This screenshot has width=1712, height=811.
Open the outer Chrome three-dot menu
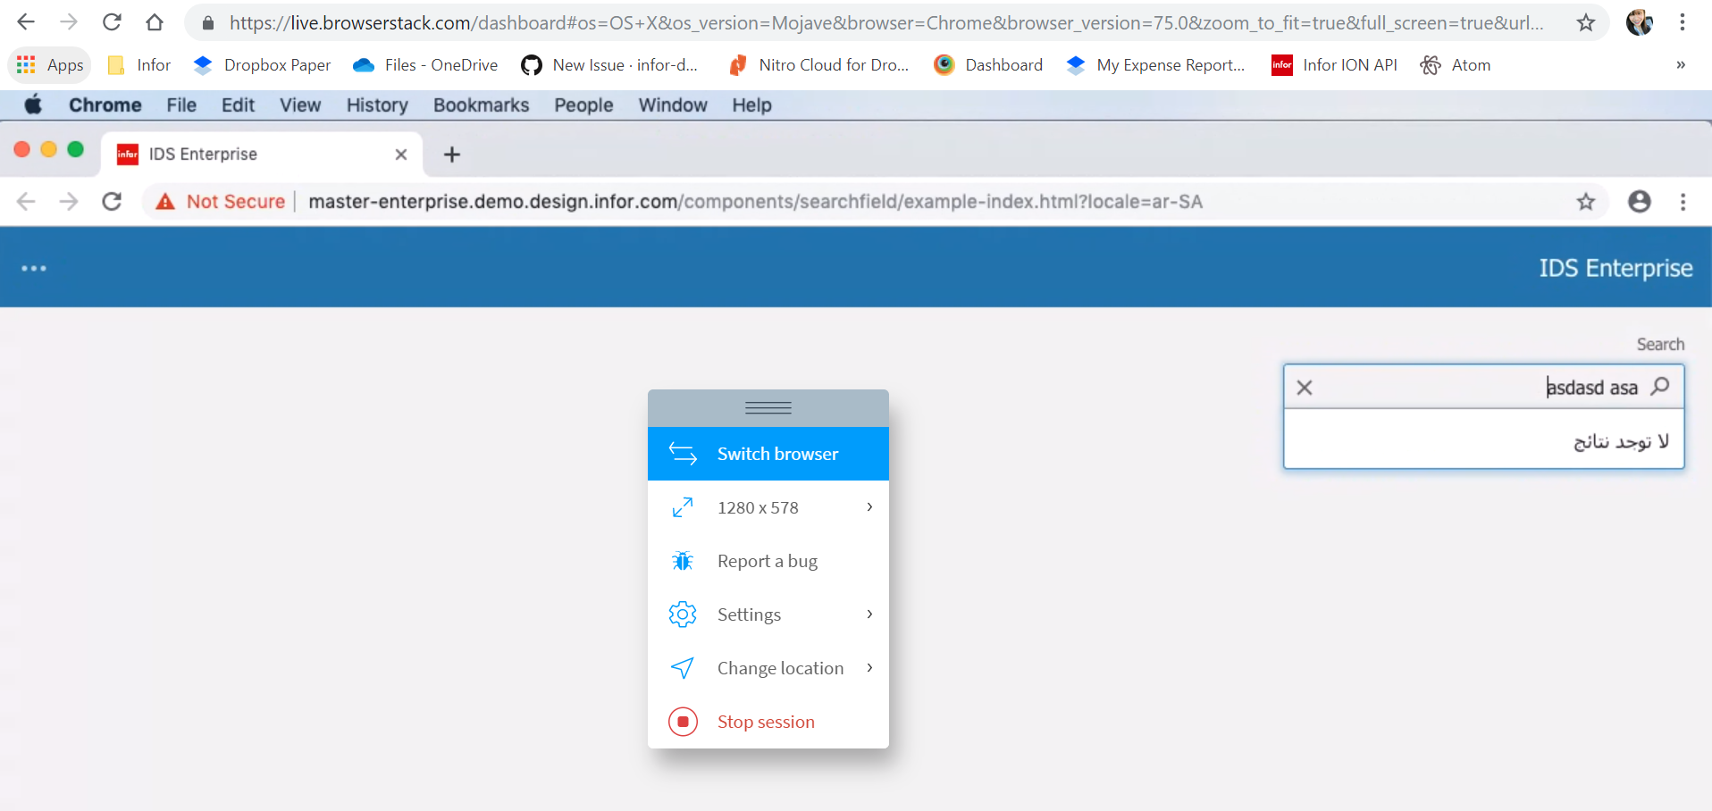1683,22
